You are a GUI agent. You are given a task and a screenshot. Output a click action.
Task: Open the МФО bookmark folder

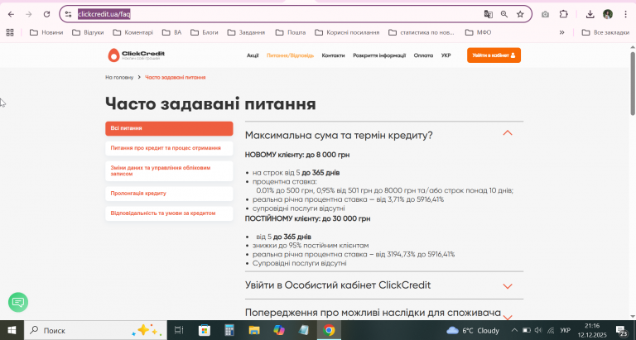478,32
